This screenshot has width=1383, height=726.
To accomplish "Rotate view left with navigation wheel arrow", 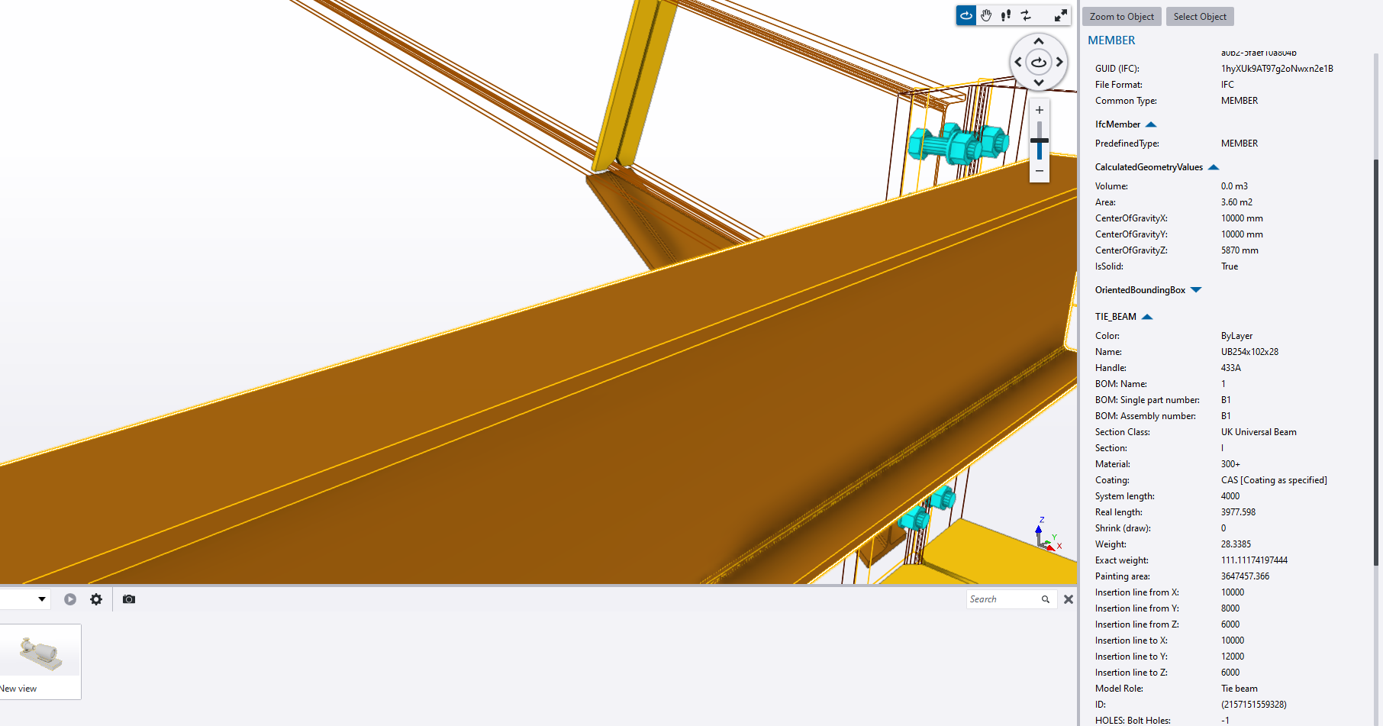I will click(1018, 62).
